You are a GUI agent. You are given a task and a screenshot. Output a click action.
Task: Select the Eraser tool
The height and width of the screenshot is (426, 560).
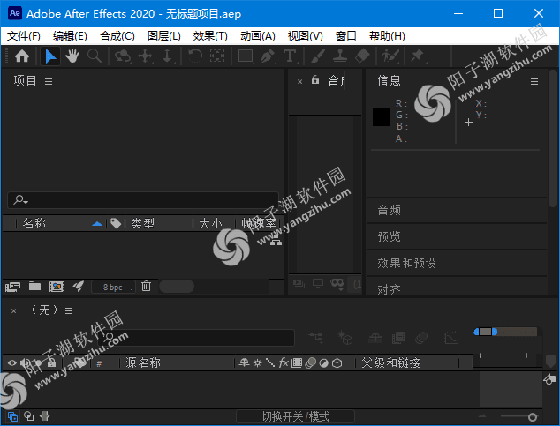click(362, 56)
